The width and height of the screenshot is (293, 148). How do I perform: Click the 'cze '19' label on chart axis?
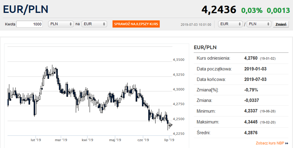[x=143, y=140]
